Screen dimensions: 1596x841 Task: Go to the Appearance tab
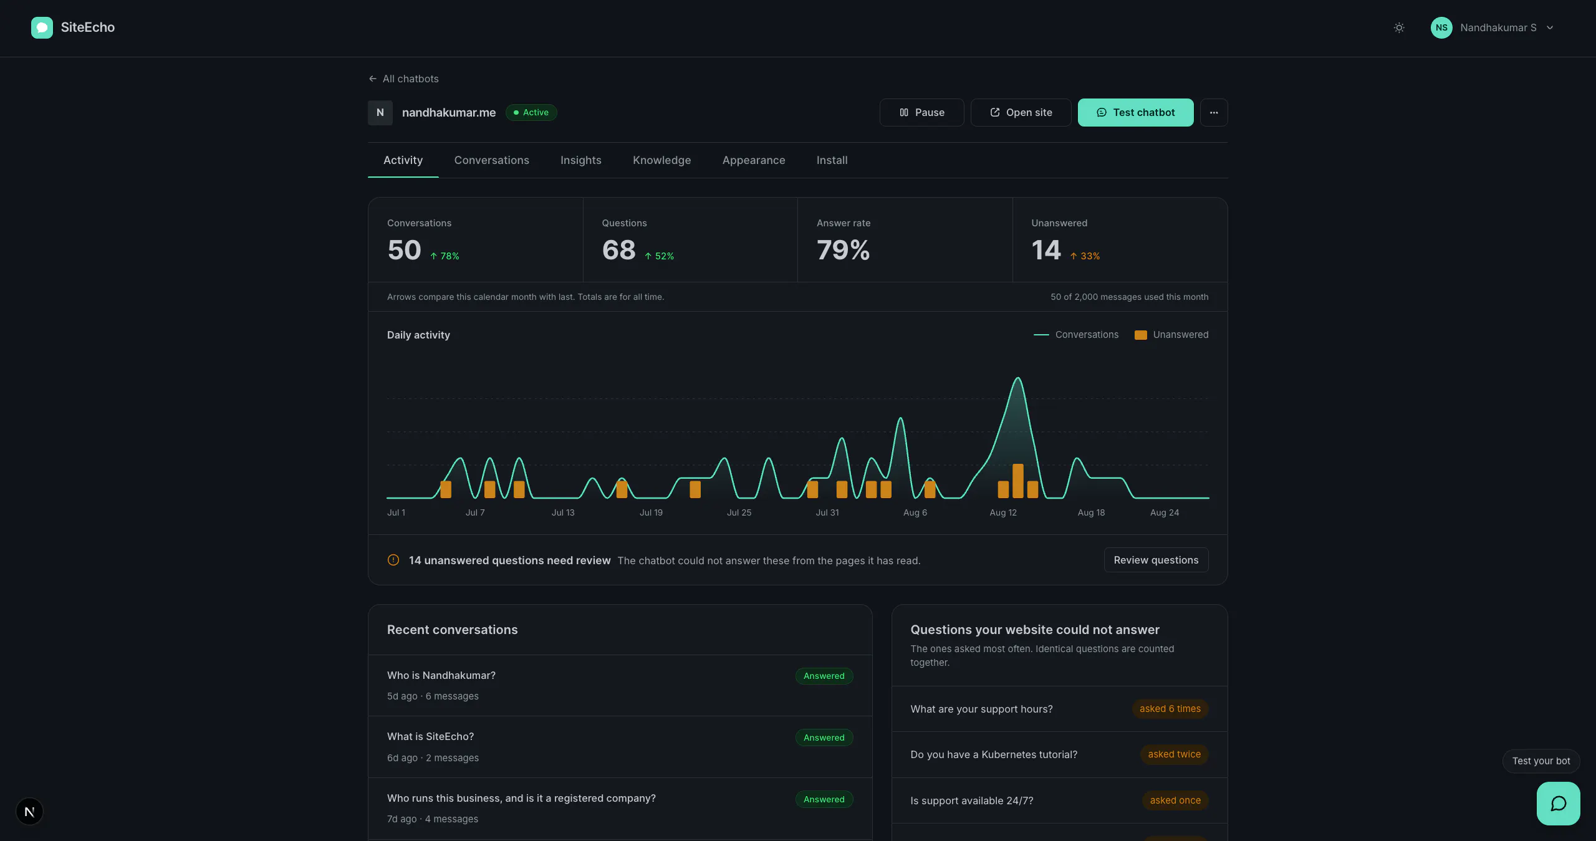[x=753, y=160]
